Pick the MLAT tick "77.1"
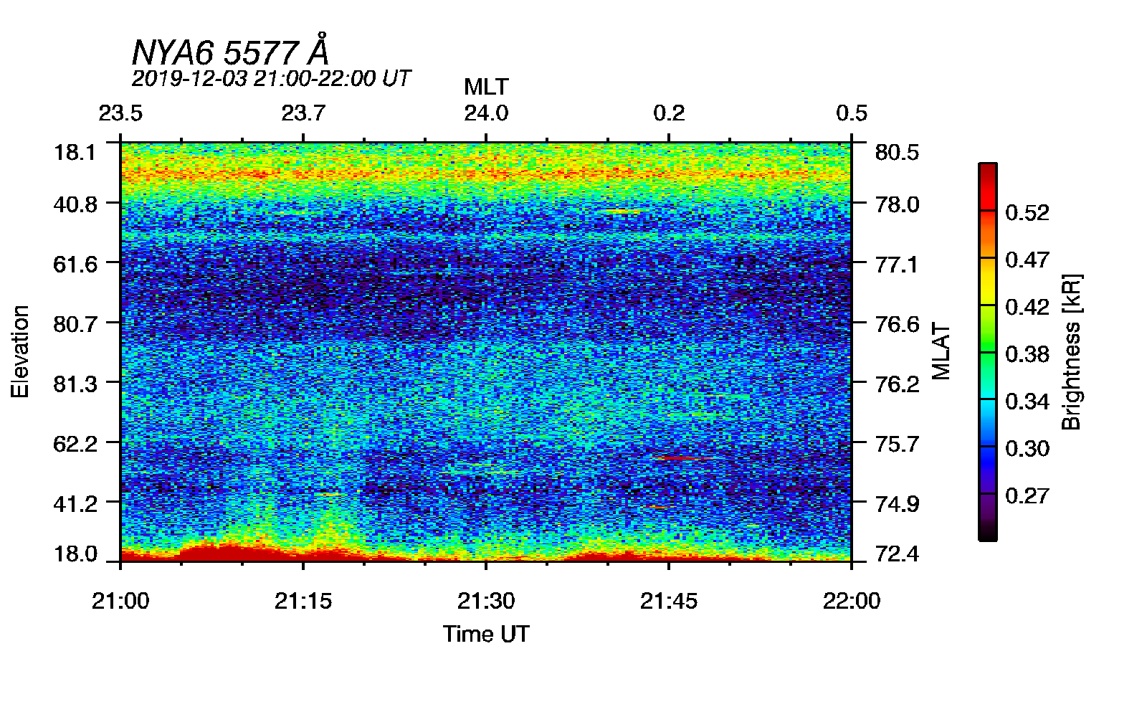Screen dimensions: 1147x717 pyautogui.click(x=897, y=265)
